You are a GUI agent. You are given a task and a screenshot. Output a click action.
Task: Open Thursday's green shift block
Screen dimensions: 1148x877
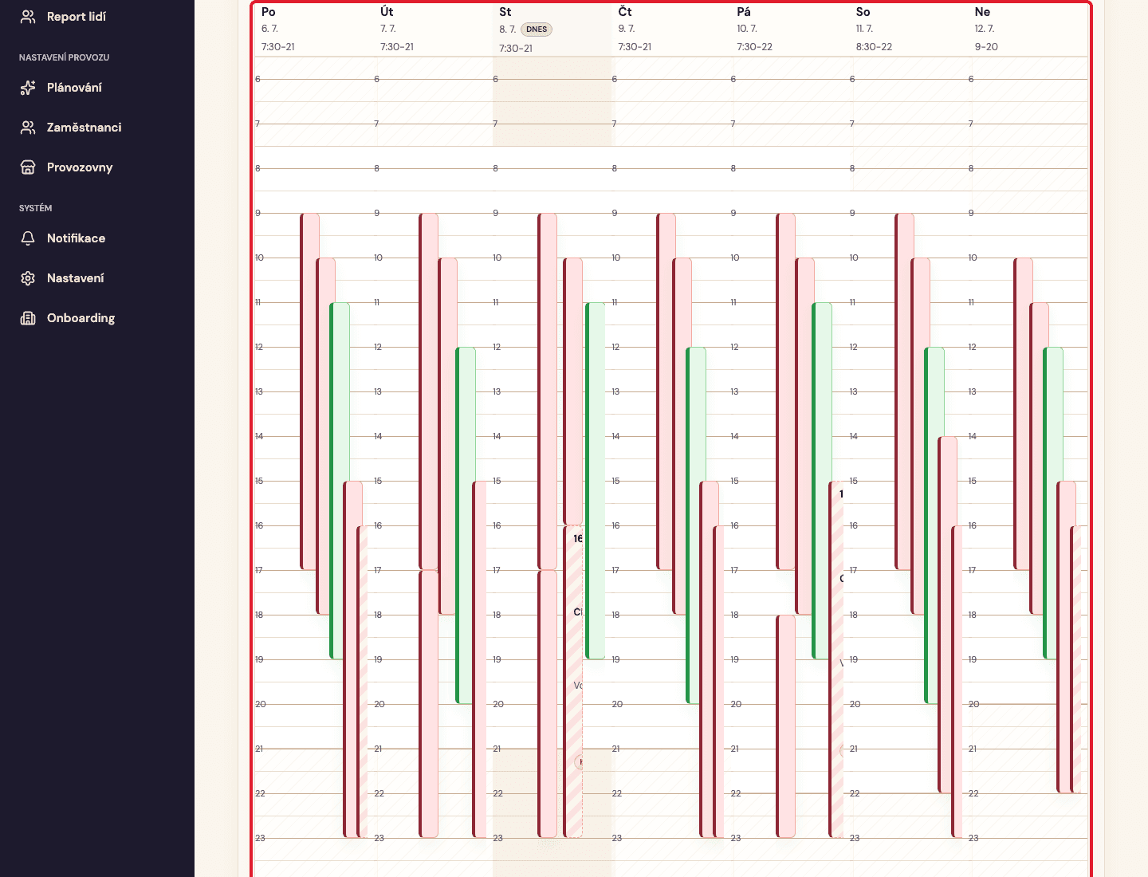click(x=696, y=525)
